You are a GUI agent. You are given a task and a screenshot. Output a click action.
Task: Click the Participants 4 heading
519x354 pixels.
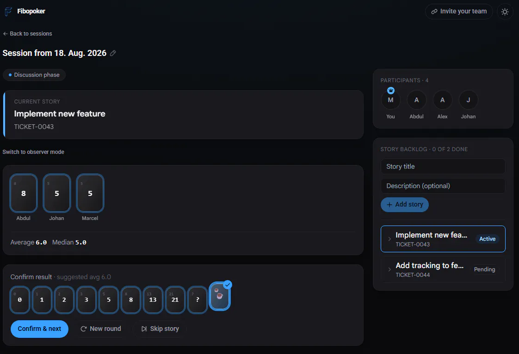coord(404,80)
